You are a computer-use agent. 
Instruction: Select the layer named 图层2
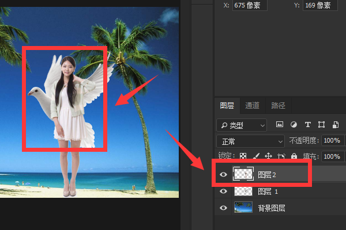(x=267, y=175)
